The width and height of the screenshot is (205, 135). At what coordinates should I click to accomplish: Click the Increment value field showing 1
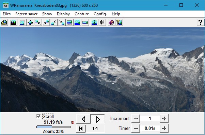click(150, 119)
